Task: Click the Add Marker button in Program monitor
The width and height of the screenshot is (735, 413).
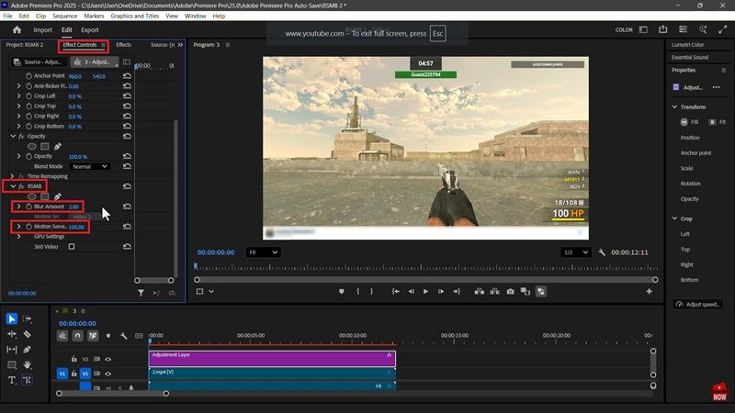Action: click(x=341, y=291)
